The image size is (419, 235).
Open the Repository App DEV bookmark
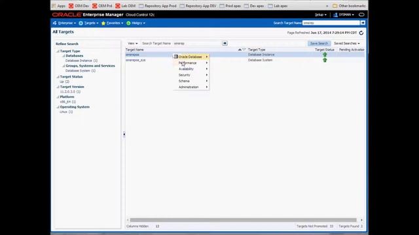click(x=198, y=6)
